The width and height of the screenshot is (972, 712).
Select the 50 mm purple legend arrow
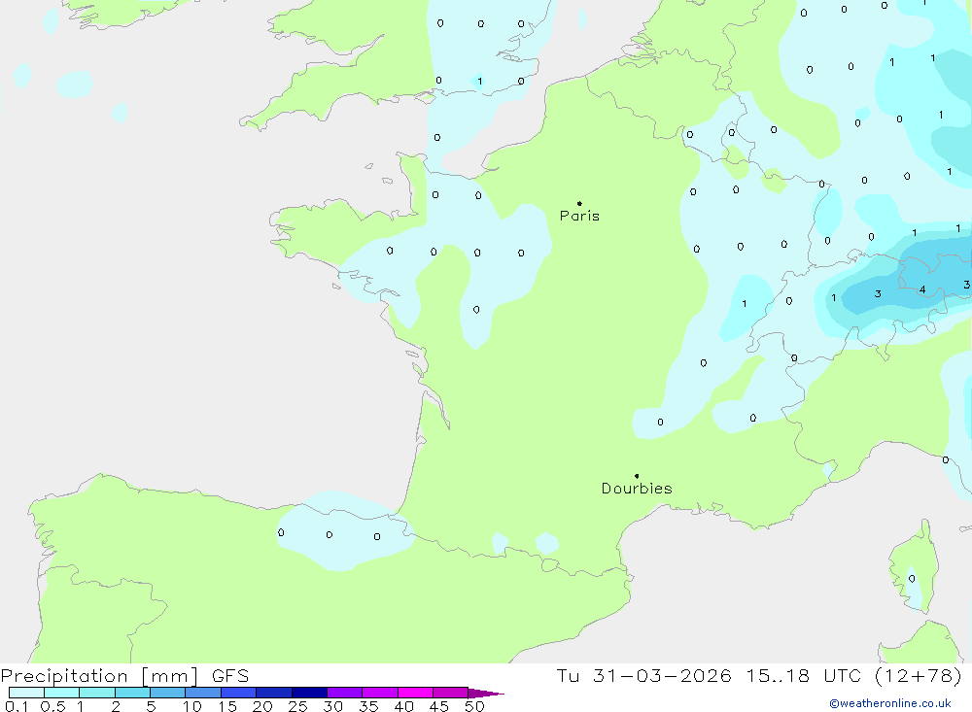click(x=485, y=694)
